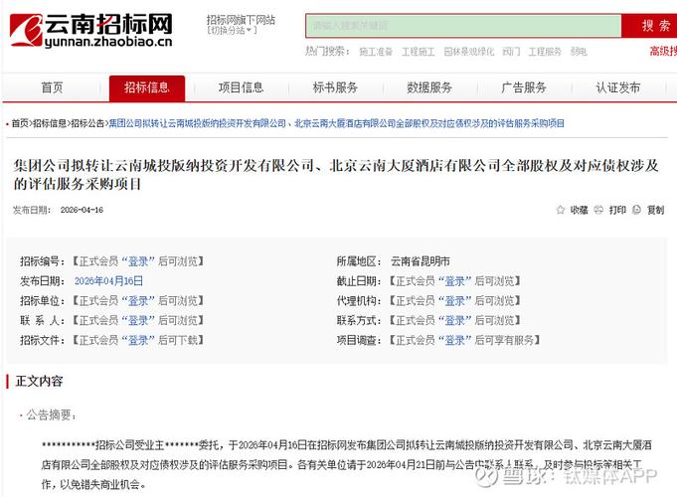Image resolution: width=677 pixels, height=497 pixels.
Task: Click 登录 link in 项目调查 row
Action: [x=454, y=341]
